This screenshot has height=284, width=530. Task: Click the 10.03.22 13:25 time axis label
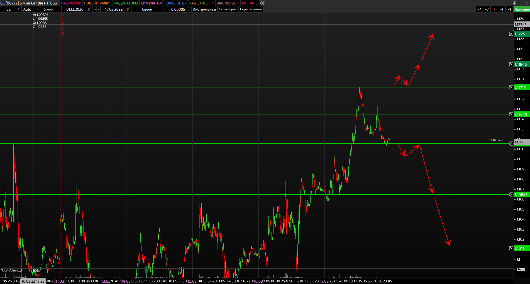(x=33, y=281)
